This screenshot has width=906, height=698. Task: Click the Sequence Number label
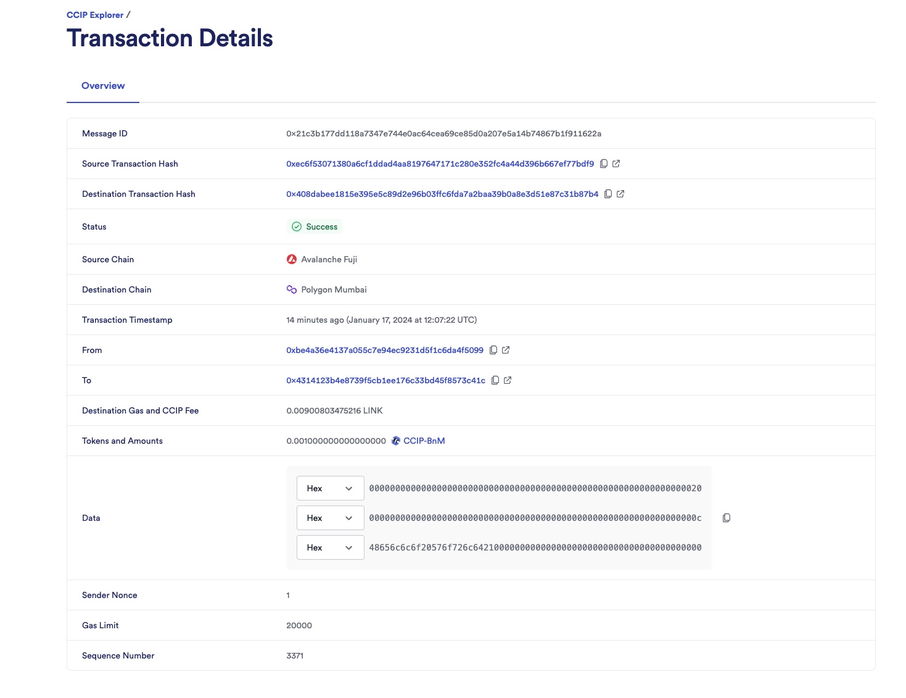118,655
